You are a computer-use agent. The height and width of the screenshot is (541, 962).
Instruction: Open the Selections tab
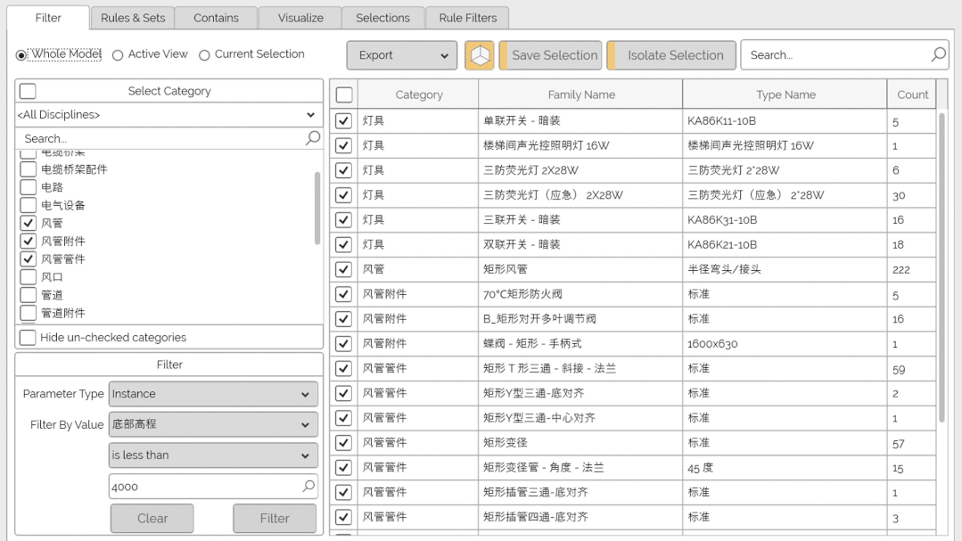[x=382, y=18]
